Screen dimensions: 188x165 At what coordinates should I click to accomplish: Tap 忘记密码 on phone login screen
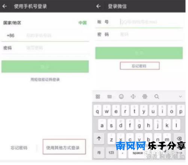tap(19, 148)
